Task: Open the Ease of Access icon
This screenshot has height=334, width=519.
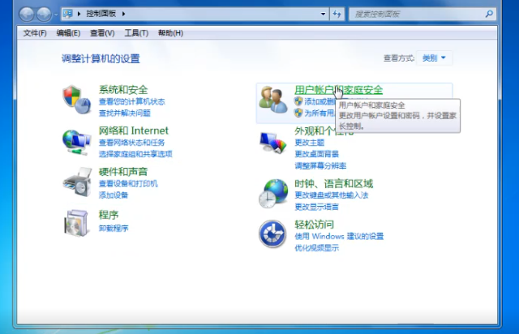Action: (272, 233)
